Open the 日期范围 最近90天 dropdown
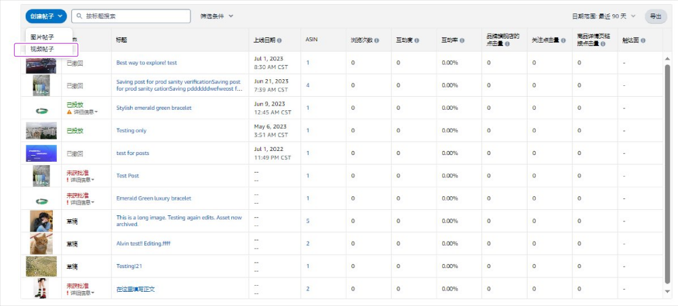This screenshot has width=678, height=306. click(x=603, y=16)
